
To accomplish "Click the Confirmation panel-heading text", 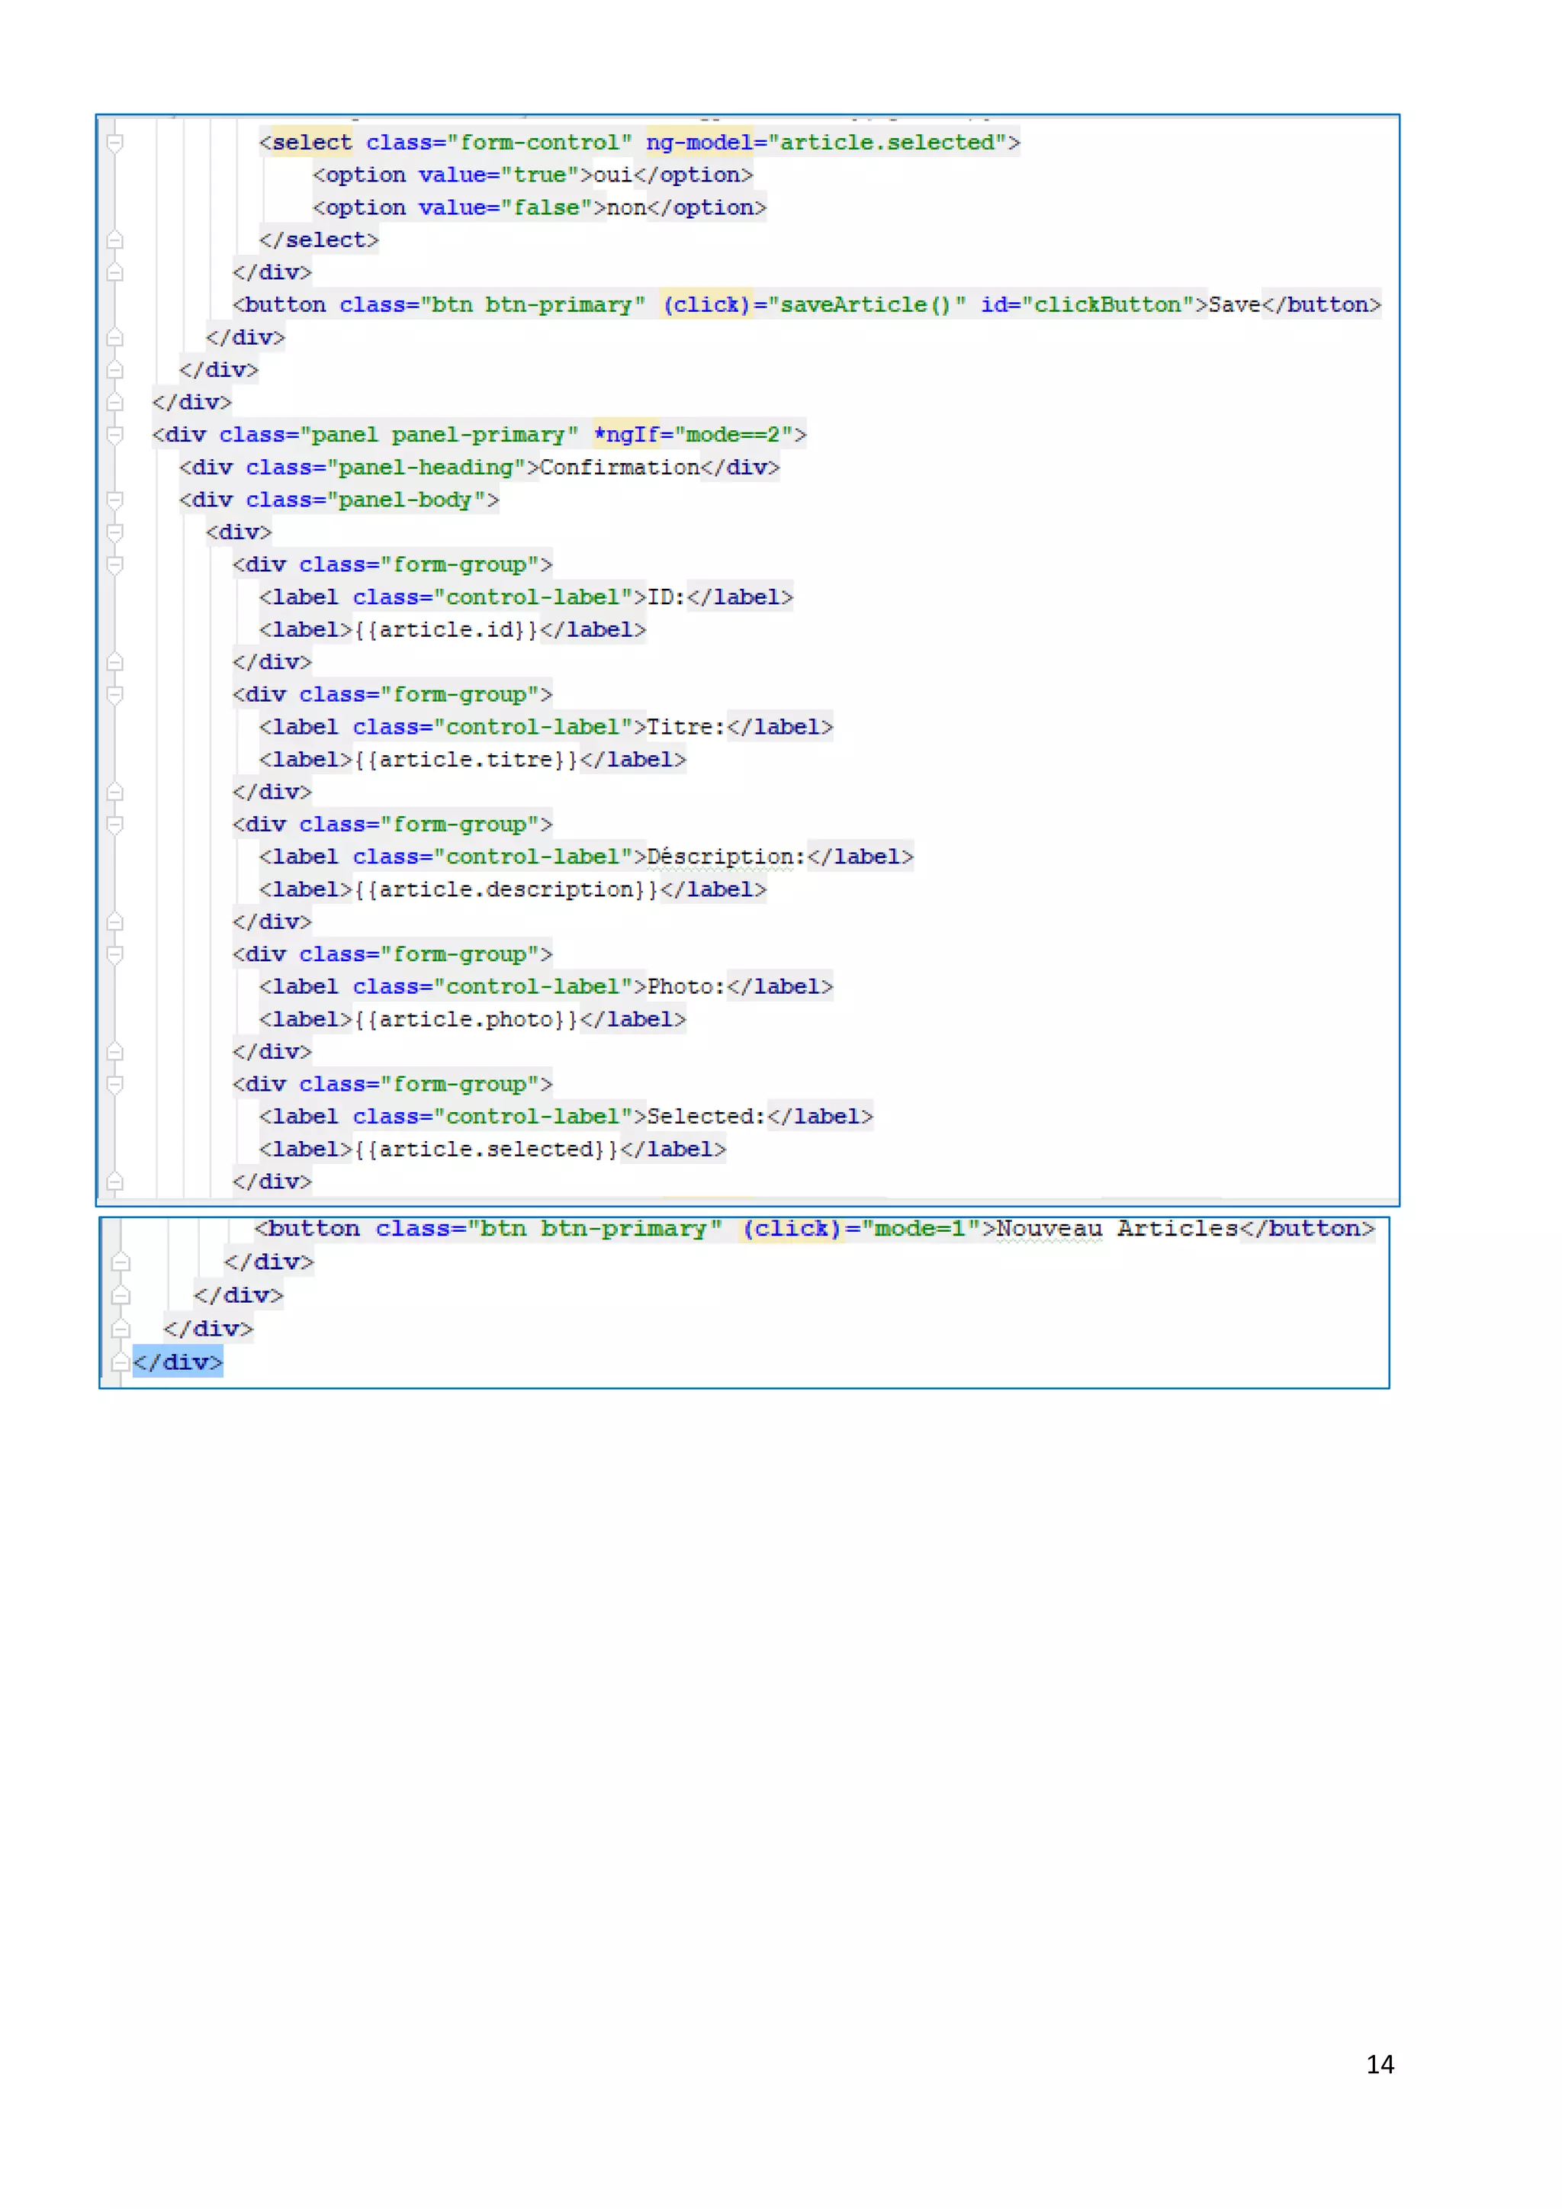I will pyautogui.click(x=619, y=468).
